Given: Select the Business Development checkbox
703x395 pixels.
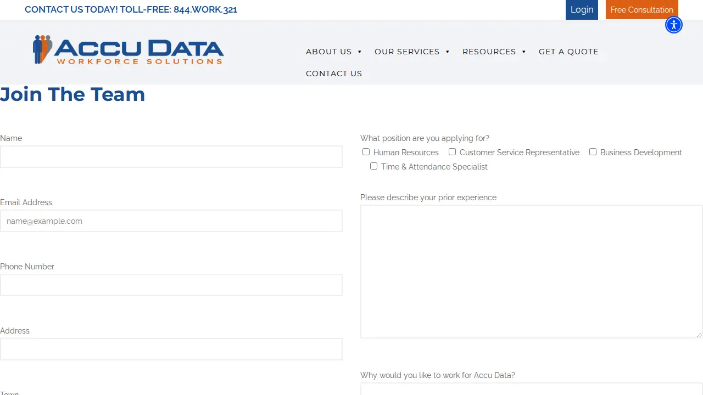Looking at the screenshot, I should (593, 152).
